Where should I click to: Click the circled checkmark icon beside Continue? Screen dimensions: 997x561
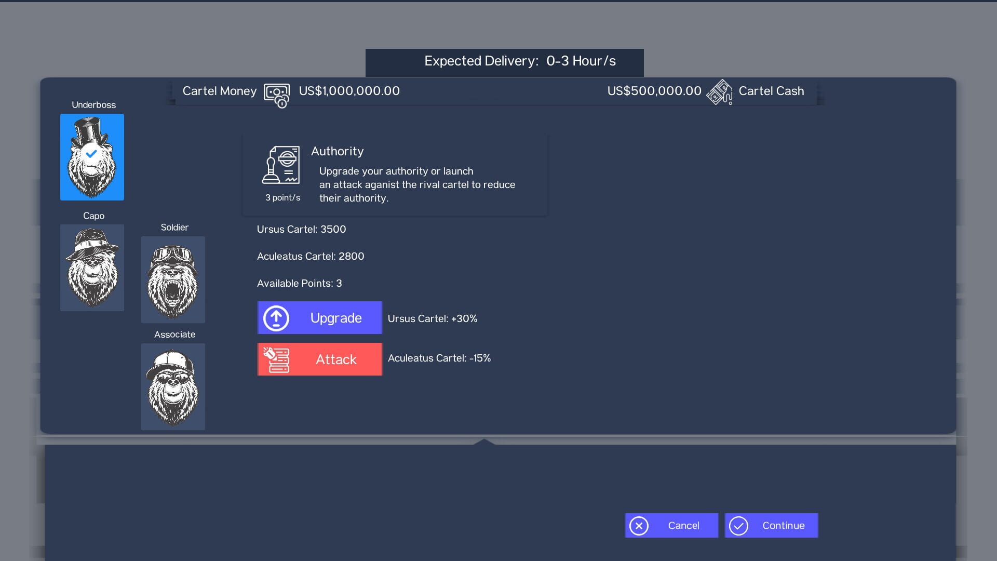pos(739,526)
